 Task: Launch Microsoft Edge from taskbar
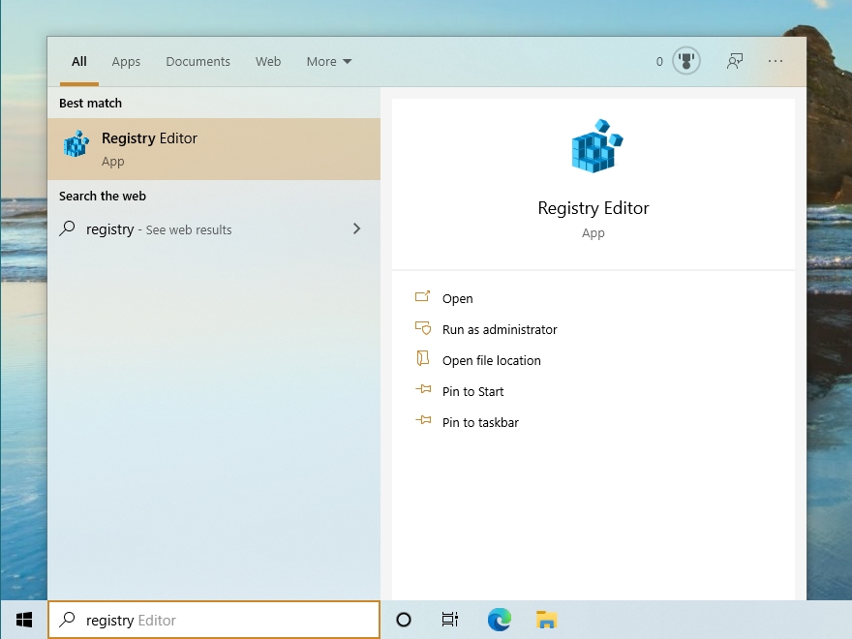(x=500, y=620)
